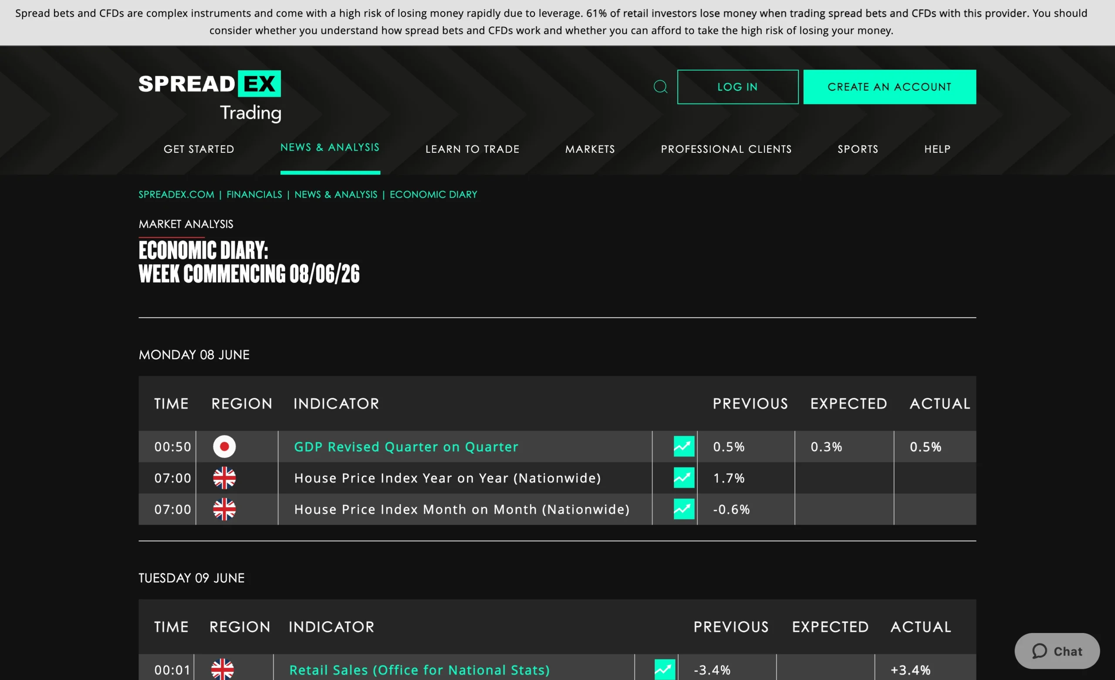Follow the ECONOMIC DIARY breadcrumb link

tap(433, 195)
